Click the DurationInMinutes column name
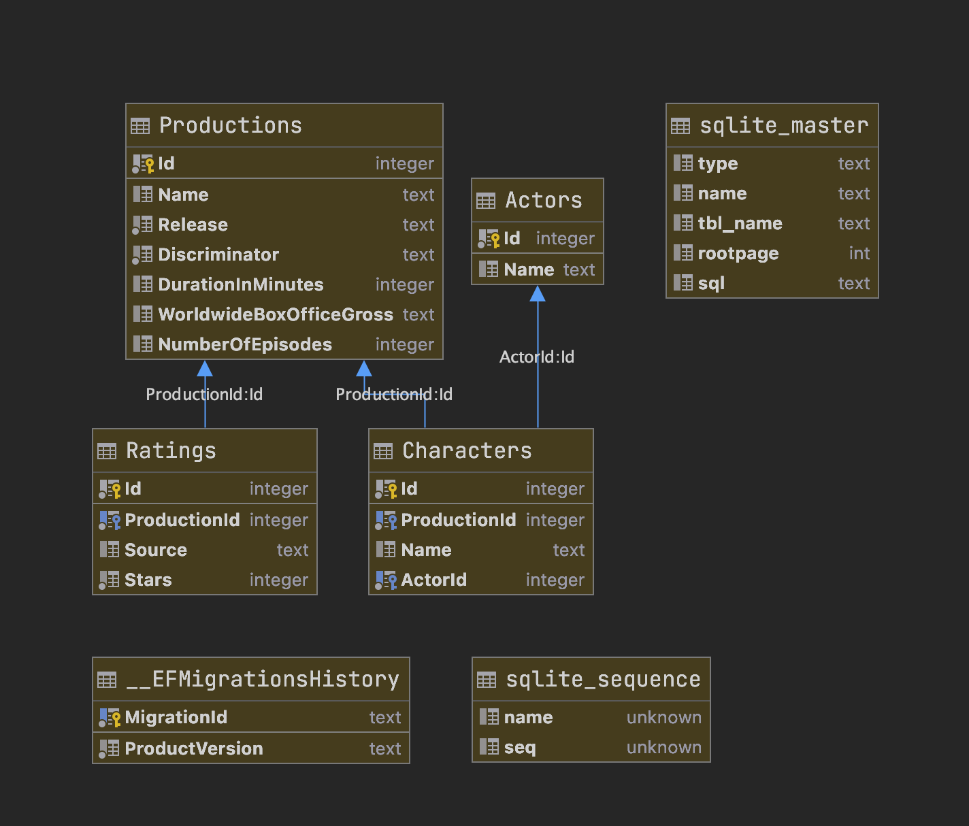This screenshot has width=969, height=826. 241,284
